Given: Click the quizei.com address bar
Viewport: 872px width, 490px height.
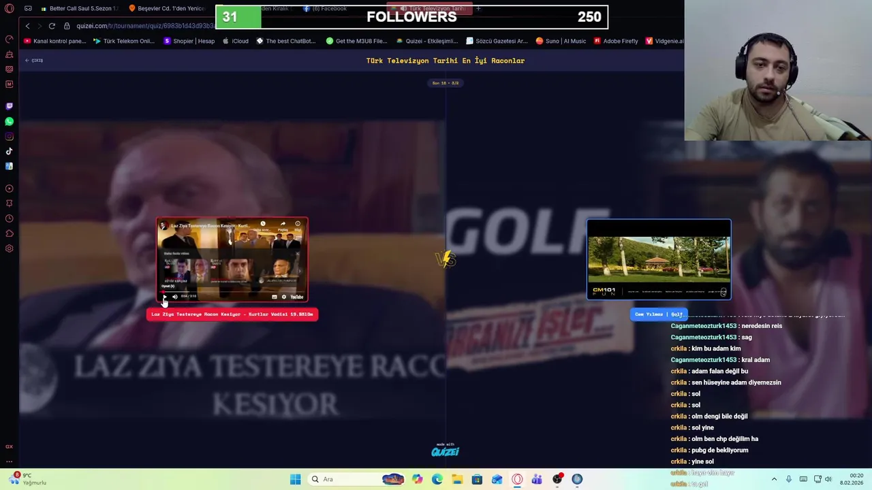Looking at the screenshot, I should [x=144, y=26].
